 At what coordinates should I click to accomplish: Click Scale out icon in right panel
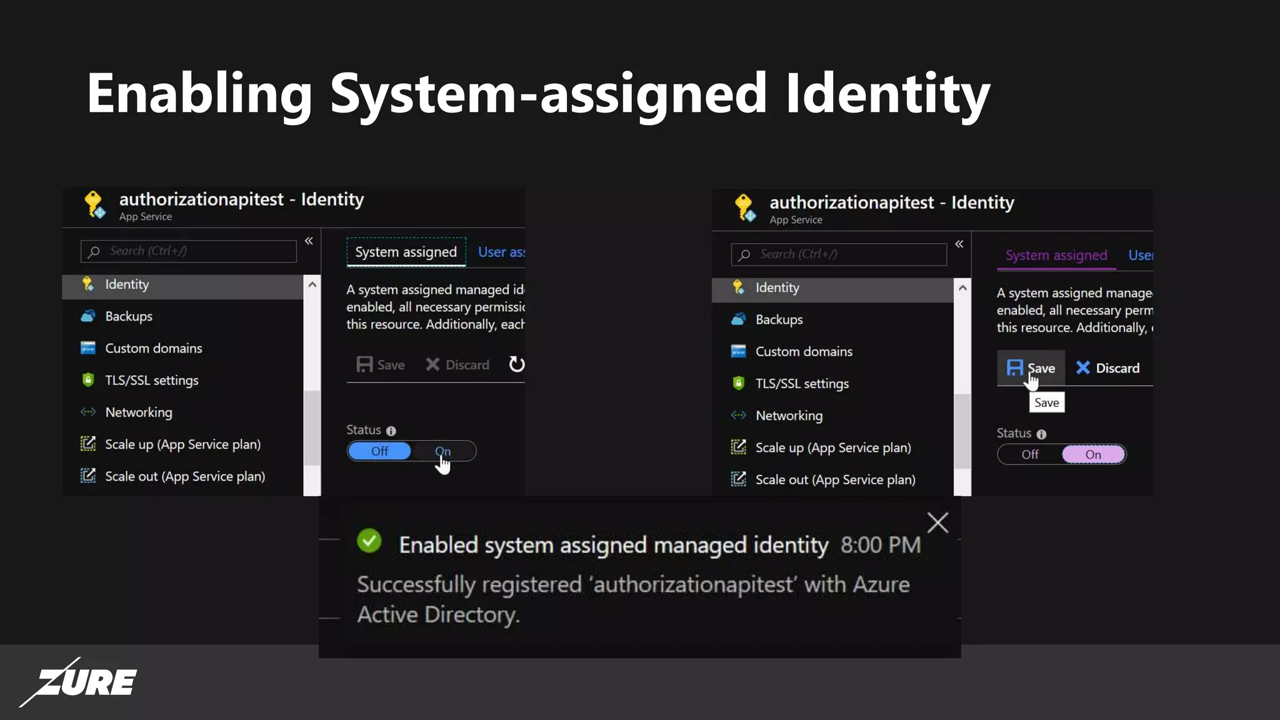point(738,479)
